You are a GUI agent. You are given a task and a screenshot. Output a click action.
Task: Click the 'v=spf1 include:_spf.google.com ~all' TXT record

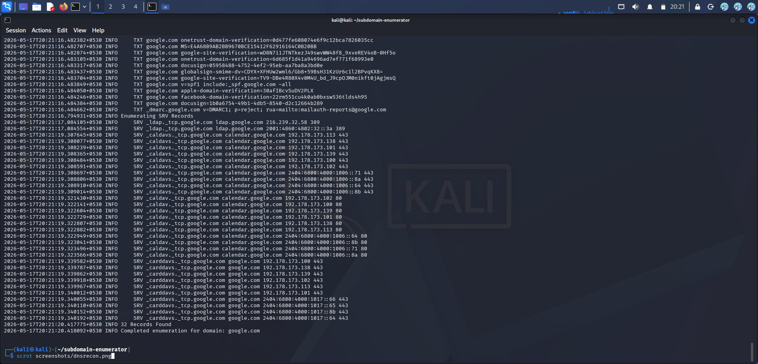pos(236,84)
